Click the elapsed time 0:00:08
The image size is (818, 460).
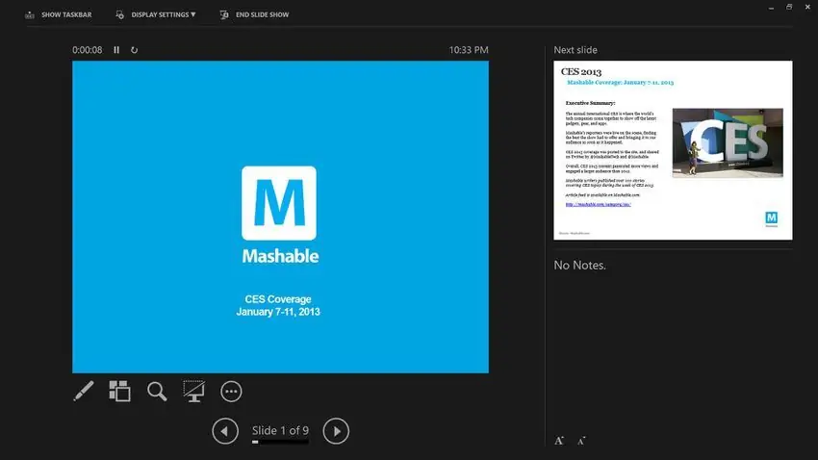[x=88, y=50]
